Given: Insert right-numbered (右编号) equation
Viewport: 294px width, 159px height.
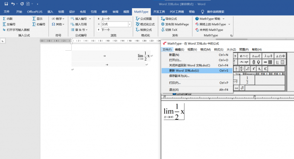Looking at the screenshot, I should pyautogui.click(x=39, y=24).
